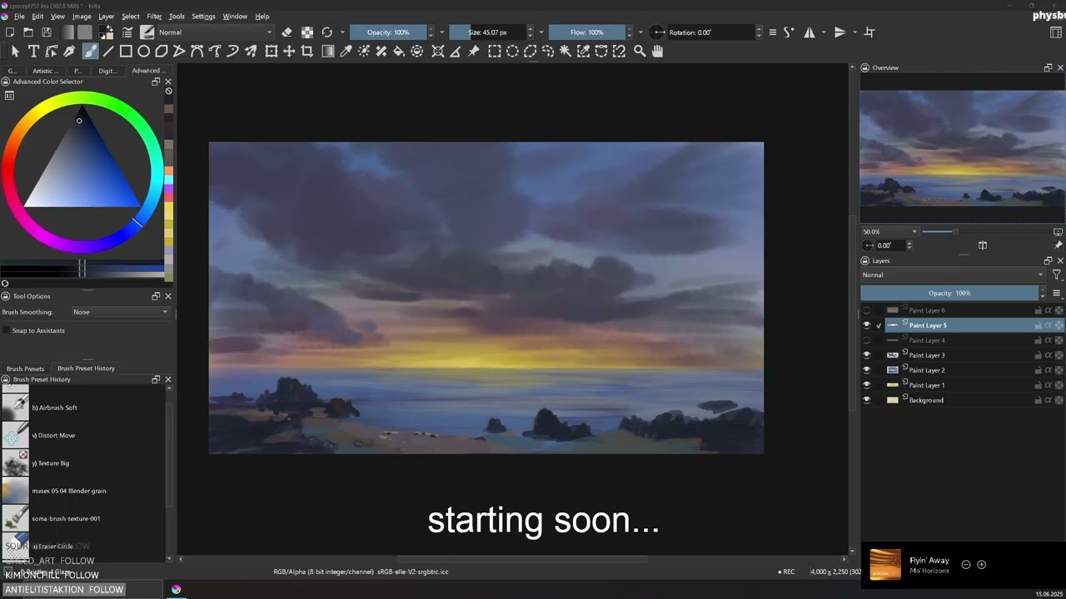The image size is (1066, 599).
Task: Toggle the Eraser mode icon
Action: 287,32
